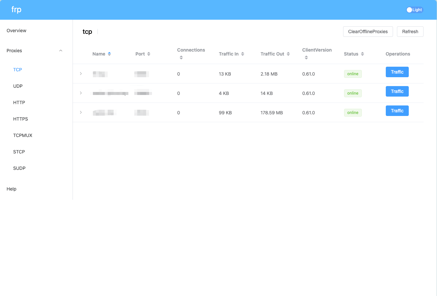The width and height of the screenshot is (437, 296).
Task: Open the Help menu item
Action: coord(11,189)
